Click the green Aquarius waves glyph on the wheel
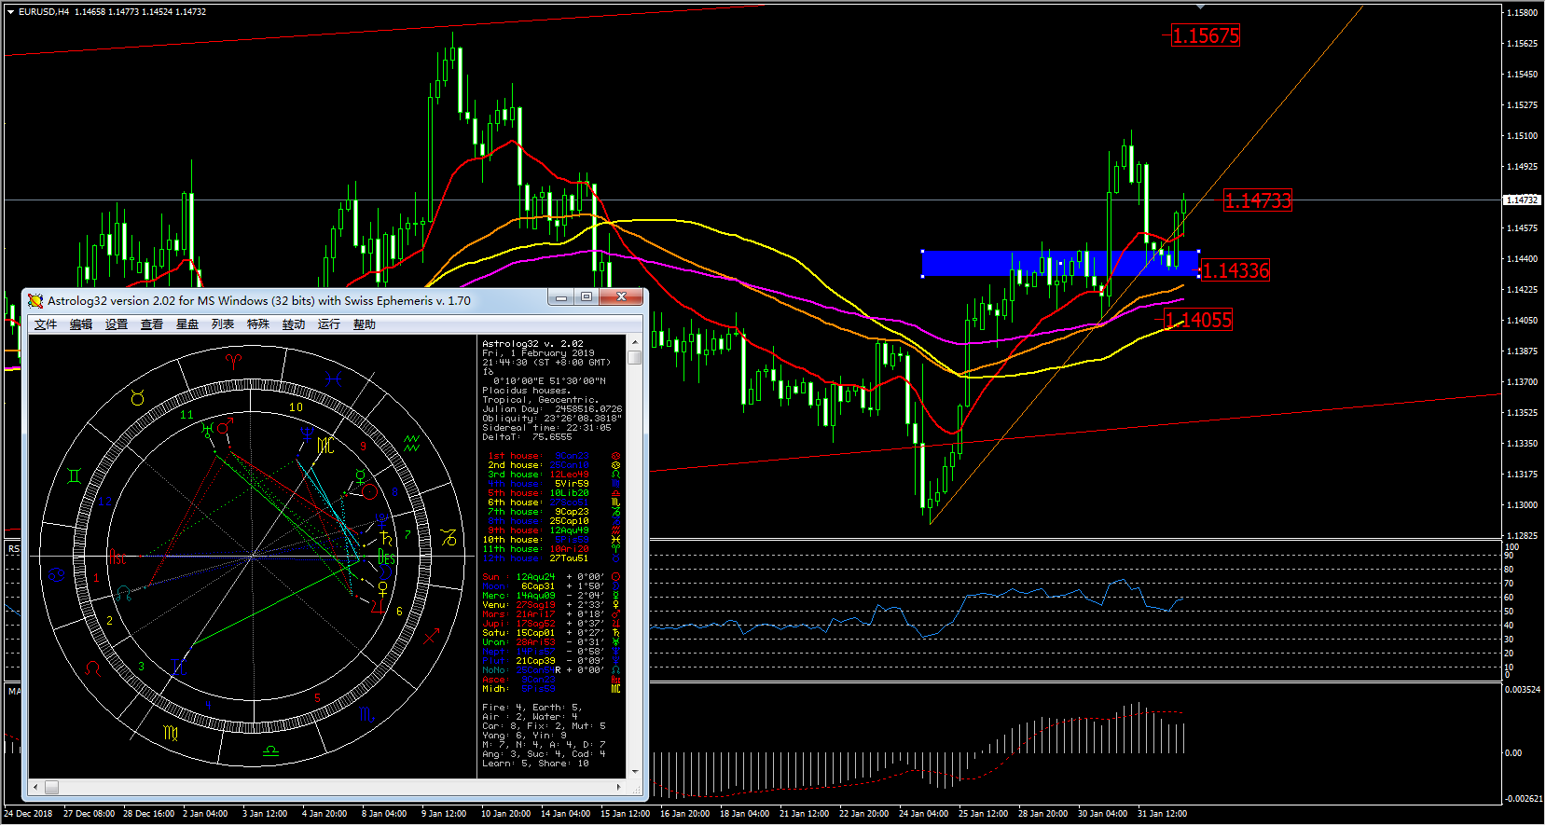Image resolution: width=1546 pixels, height=826 pixels. pyautogui.click(x=412, y=442)
